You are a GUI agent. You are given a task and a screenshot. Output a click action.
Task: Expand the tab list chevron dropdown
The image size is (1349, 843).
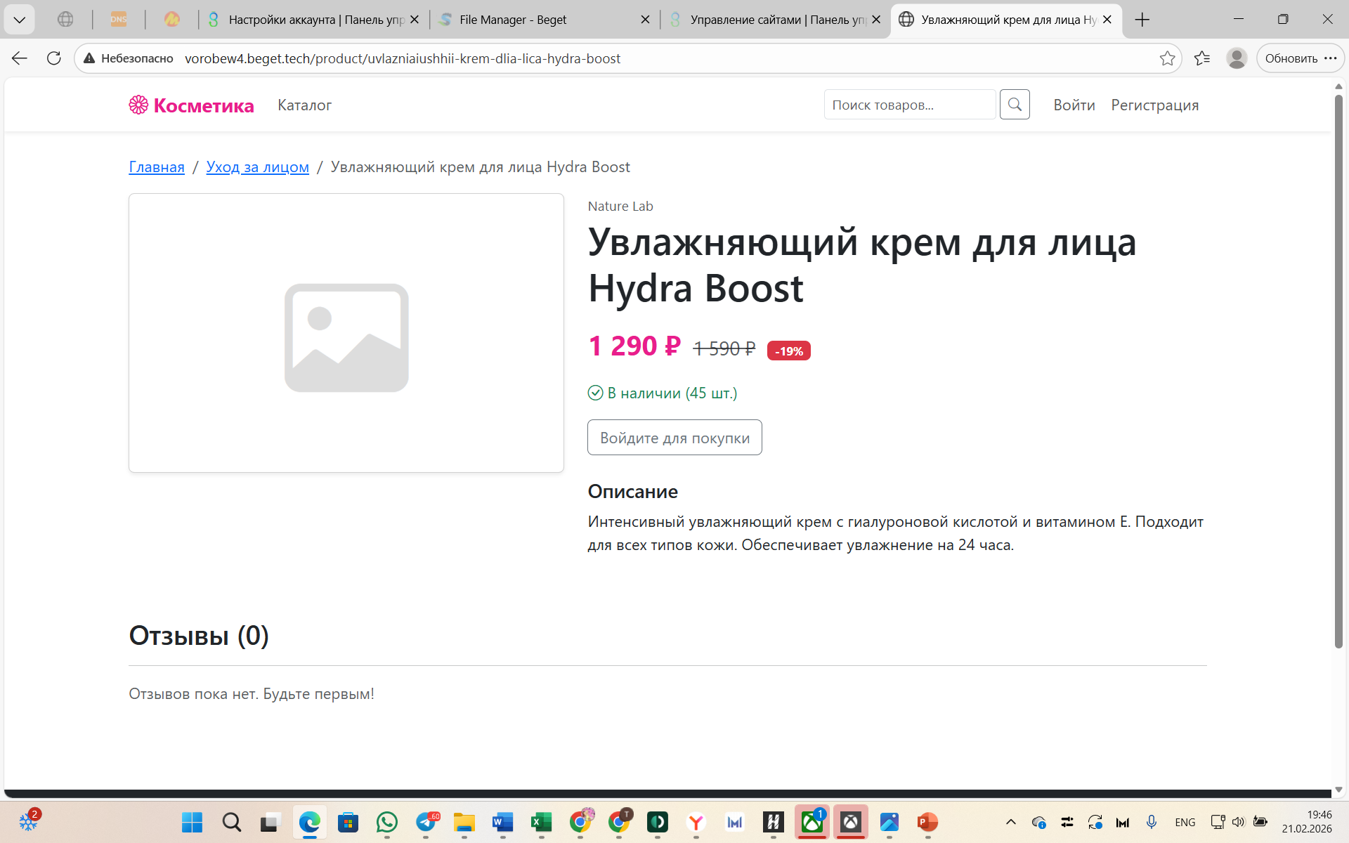pos(20,20)
